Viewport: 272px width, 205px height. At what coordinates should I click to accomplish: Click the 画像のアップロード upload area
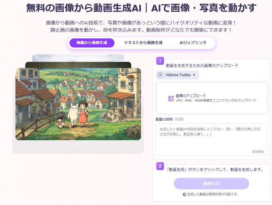tap(212, 98)
